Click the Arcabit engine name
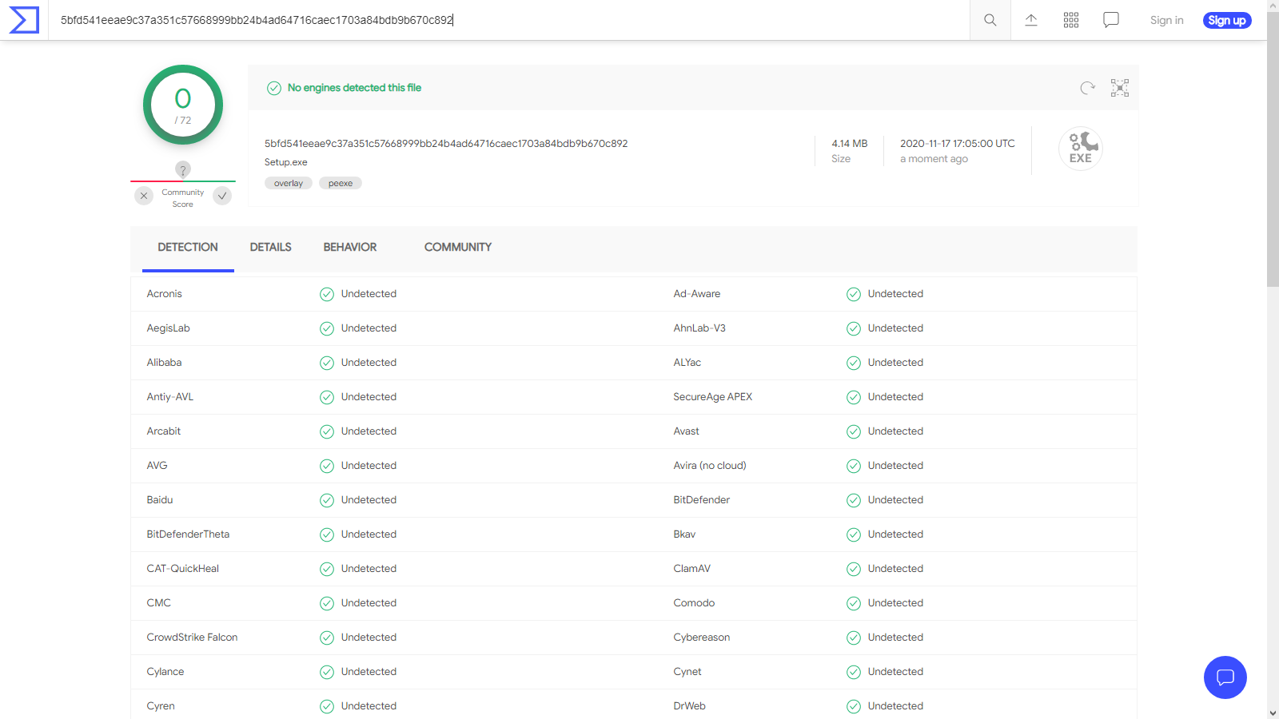Screen dimensions: 1279x719 click(164, 431)
